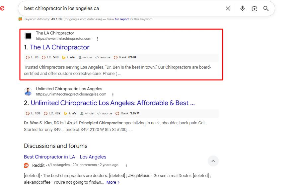Submit search with the magnifier icon
The height and width of the screenshot is (185, 300).
coord(266,8)
